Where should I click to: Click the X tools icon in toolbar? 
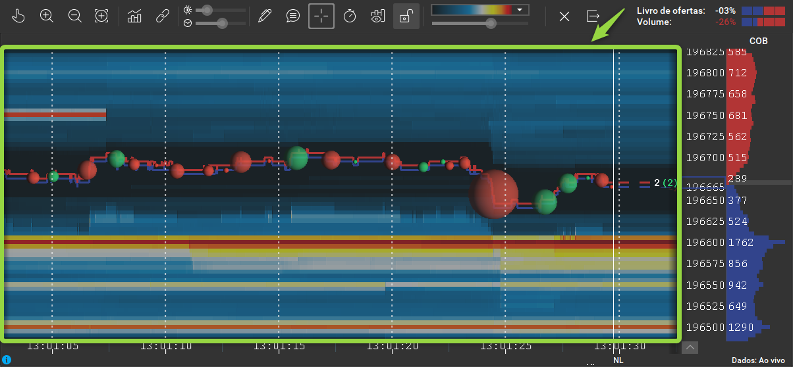click(564, 16)
